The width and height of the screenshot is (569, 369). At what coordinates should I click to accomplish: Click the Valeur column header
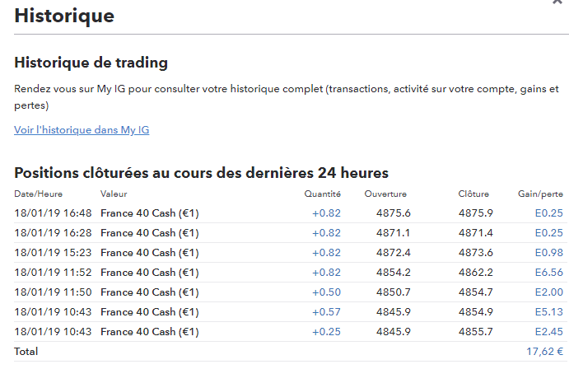[114, 194]
